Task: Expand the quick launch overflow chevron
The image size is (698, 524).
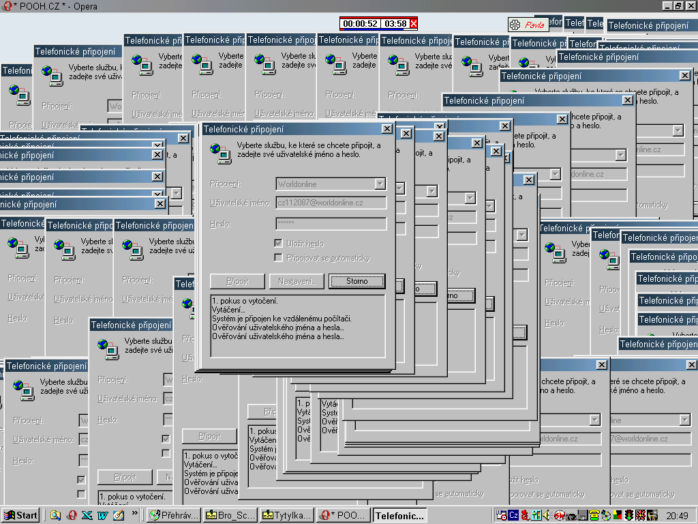Action: 134,513
